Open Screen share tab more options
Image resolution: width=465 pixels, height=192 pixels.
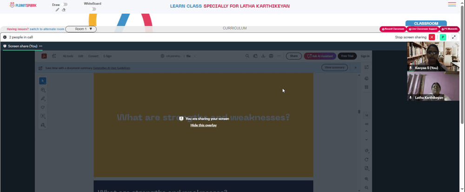pos(40,46)
